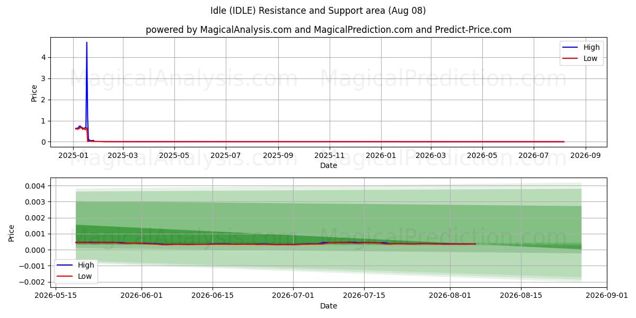Screen dimensions: 636x318
Task: Click the '0.003' y-axis tick label
Action: click(36, 202)
